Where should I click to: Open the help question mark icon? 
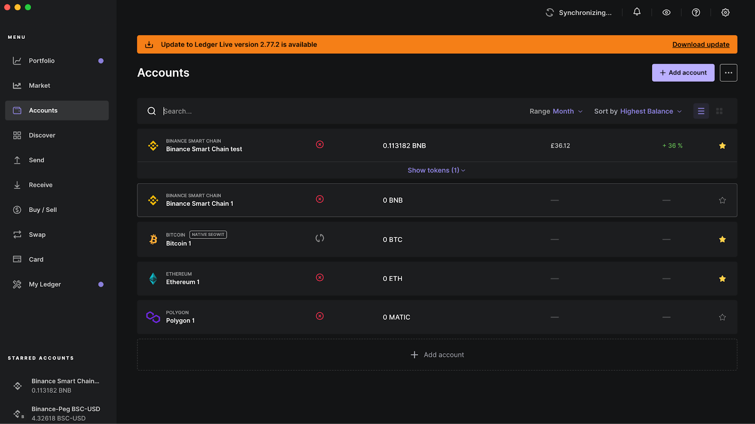[696, 13]
